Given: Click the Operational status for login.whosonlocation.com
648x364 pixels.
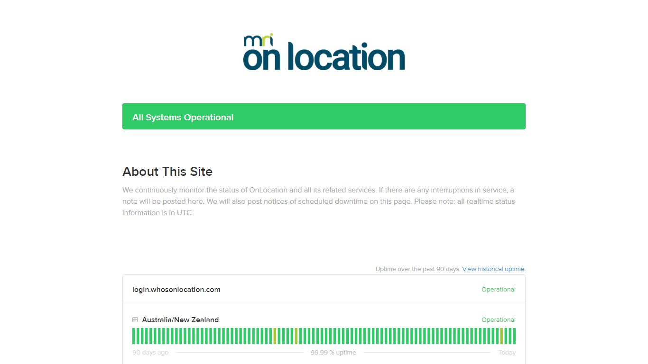Looking at the screenshot, I should point(499,290).
